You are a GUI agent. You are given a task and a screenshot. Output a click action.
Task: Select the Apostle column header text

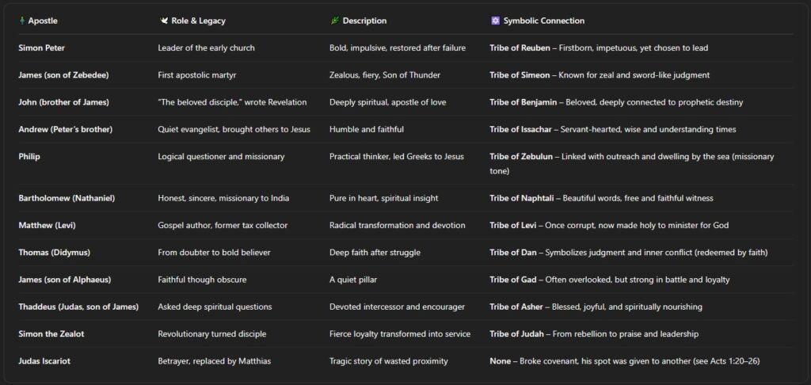click(43, 21)
